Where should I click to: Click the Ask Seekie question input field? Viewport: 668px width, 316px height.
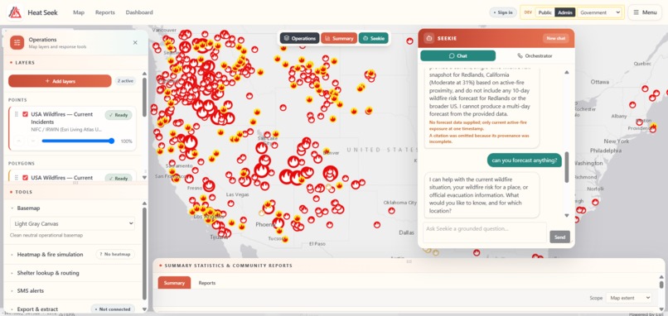485,232
